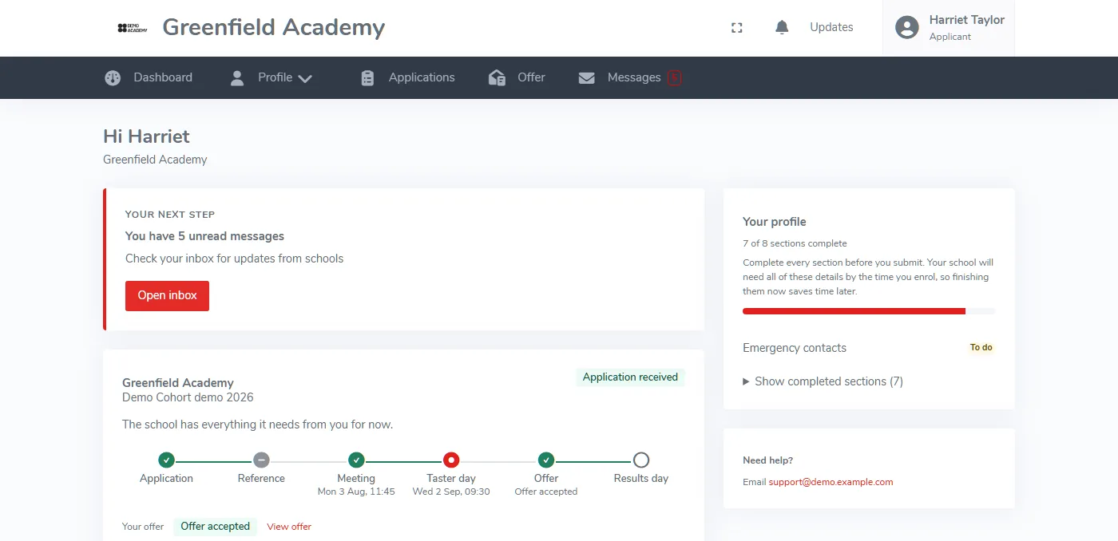Viewport: 1118px width, 541px height.
Task: Toggle the fullscreen icon
Action: click(x=737, y=28)
